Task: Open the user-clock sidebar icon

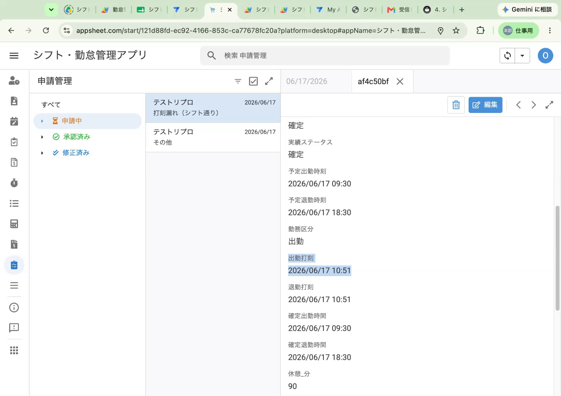Action: tap(14, 81)
